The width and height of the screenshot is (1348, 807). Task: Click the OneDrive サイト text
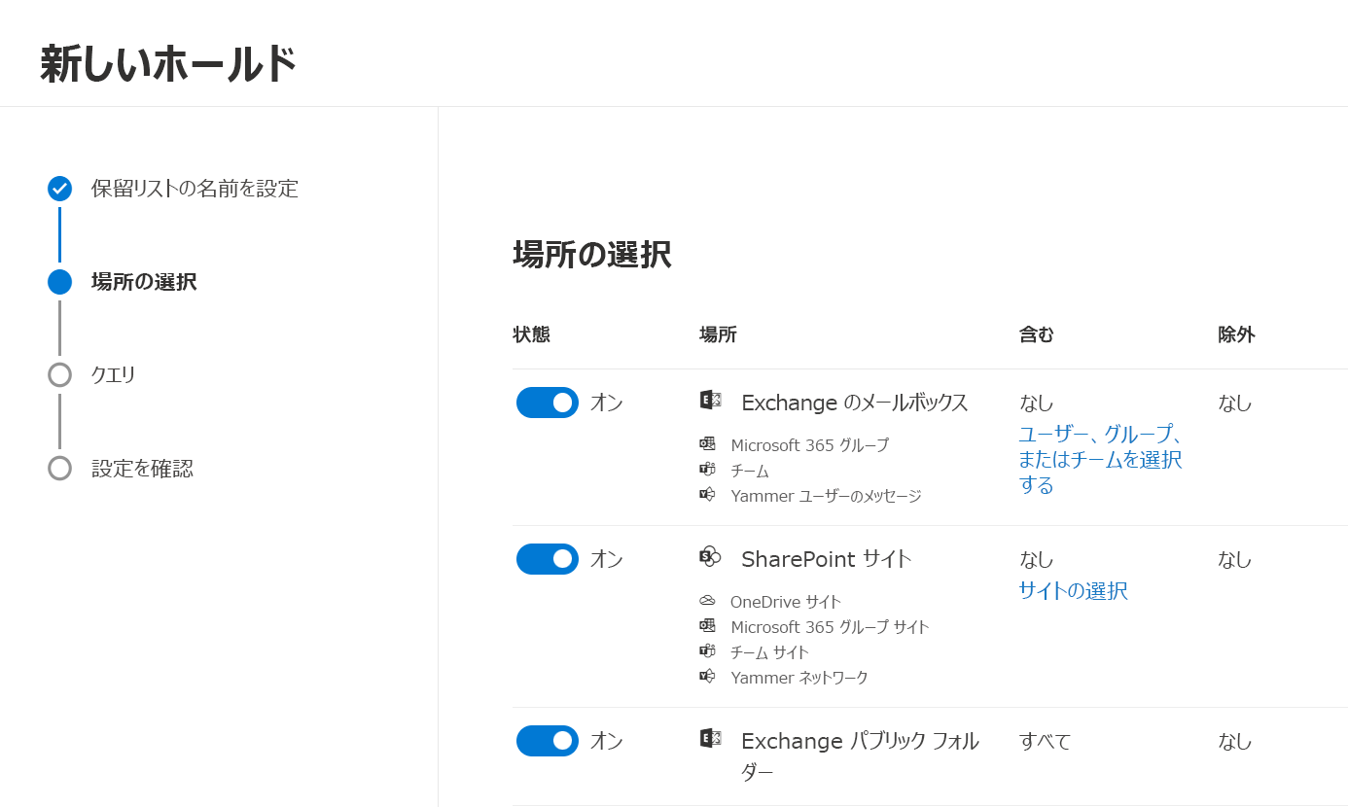click(786, 602)
